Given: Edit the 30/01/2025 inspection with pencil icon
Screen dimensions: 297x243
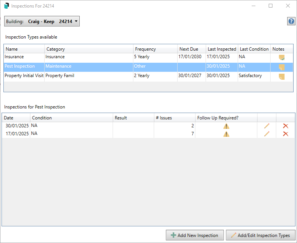Looking at the screenshot, I should (267, 126).
